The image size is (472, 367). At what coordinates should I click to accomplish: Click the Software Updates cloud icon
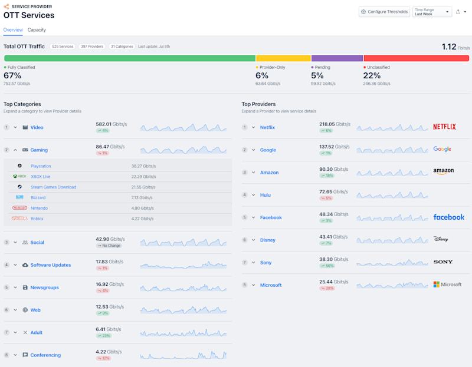coord(25,265)
